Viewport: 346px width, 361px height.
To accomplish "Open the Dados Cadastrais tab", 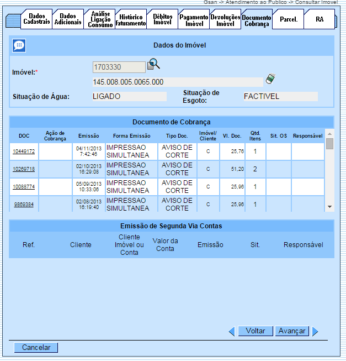I will click(x=37, y=19).
